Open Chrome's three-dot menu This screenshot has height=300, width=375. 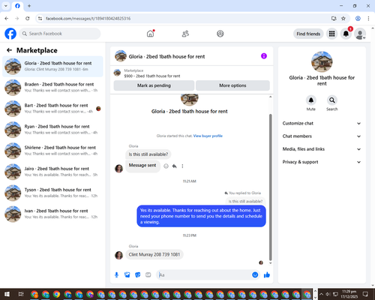pyautogui.click(x=368, y=19)
